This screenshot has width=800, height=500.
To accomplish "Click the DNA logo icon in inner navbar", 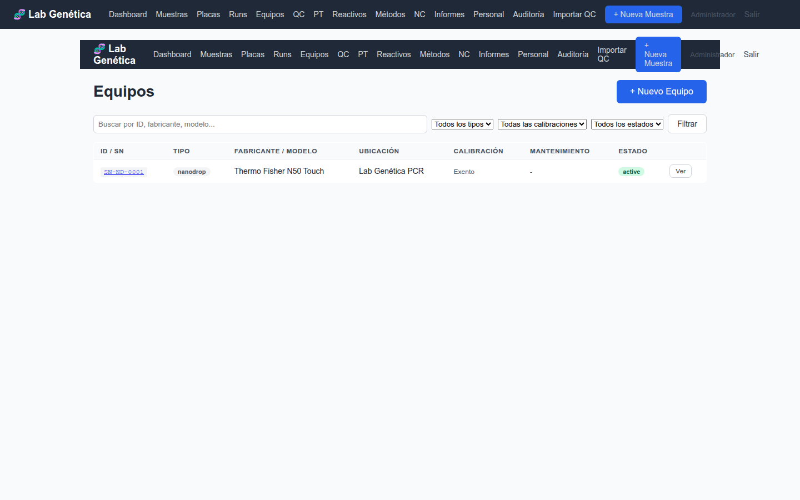I will [99, 49].
